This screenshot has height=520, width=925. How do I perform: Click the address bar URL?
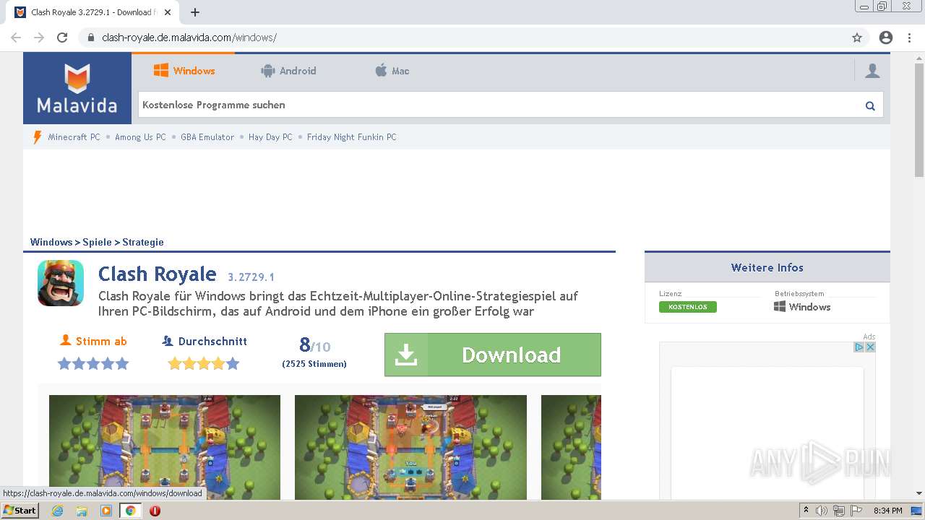coord(189,38)
